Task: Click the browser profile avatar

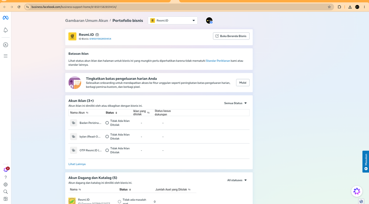Action: click(x=357, y=7)
